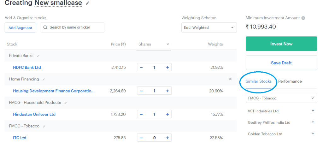Increase Hindustan Unilever Ltd shares
The image size is (323, 143).
click(x=167, y=114)
